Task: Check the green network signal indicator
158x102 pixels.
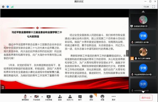Action: point(12,7)
